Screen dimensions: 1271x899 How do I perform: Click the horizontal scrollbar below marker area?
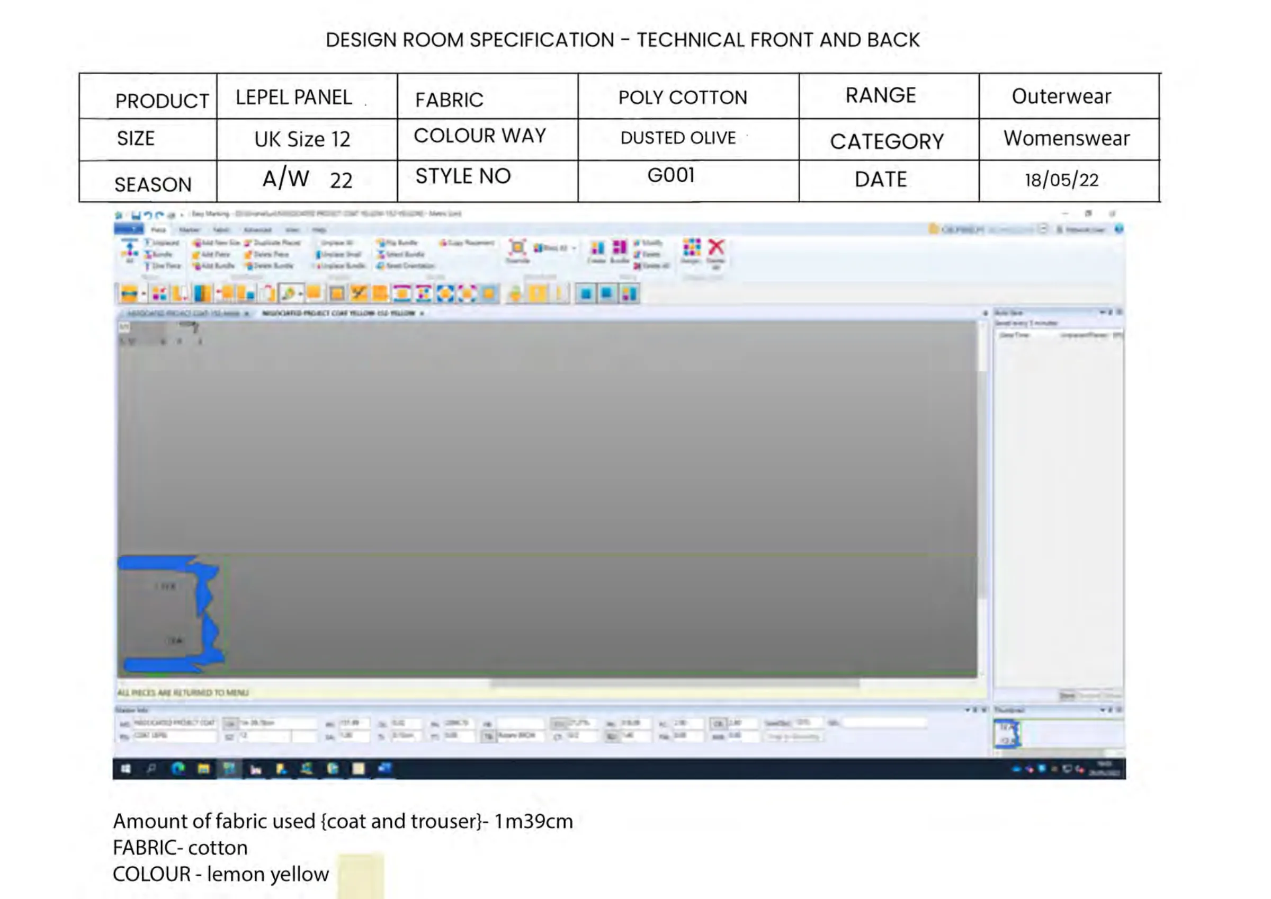click(674, 683)
